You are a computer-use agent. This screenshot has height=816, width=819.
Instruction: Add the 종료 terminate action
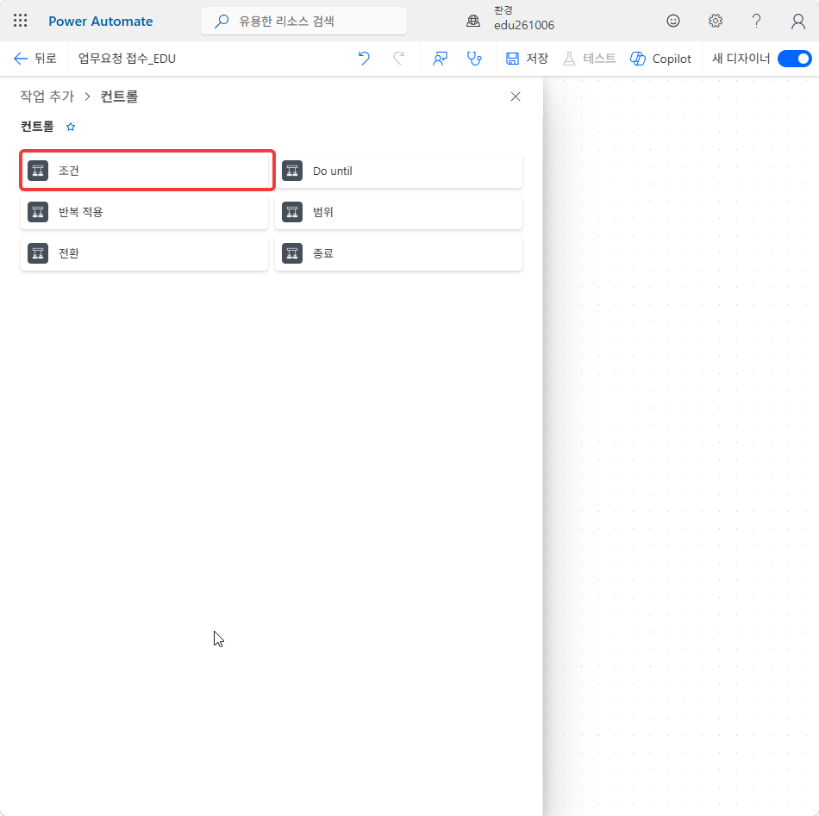399,253
